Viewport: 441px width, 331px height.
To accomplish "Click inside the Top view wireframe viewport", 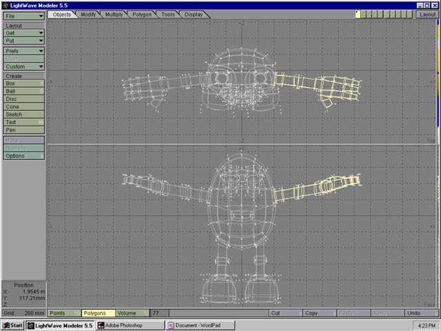I will tap(242, 82).
